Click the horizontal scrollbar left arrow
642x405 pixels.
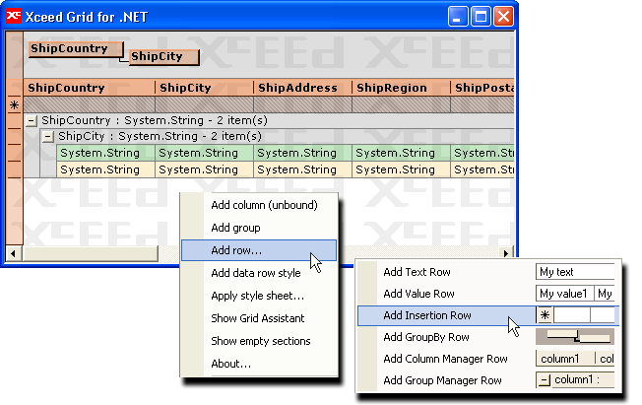[x=13, y=253]
